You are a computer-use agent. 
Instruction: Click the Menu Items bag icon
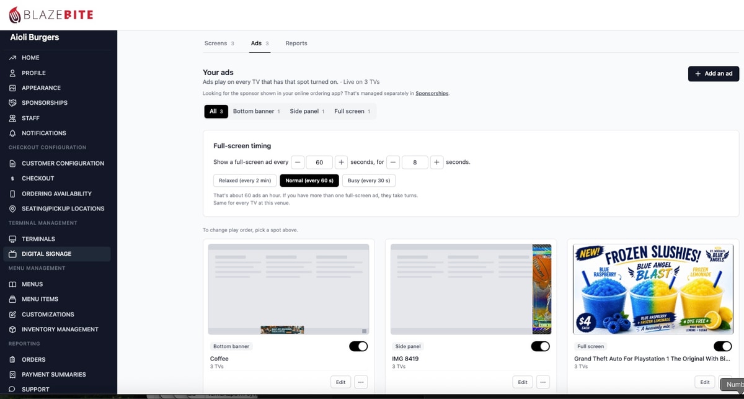coord(12,299)
